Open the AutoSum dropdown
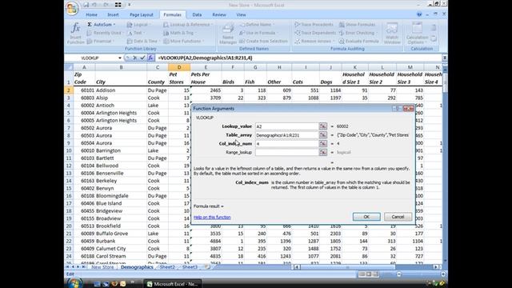 coord(102,25)
